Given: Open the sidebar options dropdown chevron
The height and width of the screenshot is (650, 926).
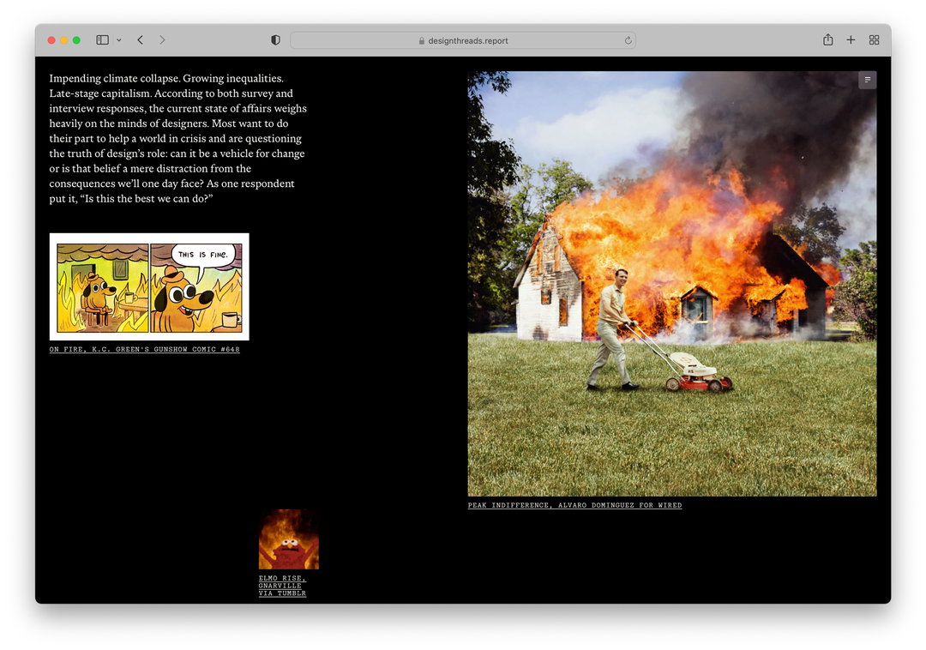Looking at the screenshot, I should pos(118,40).
